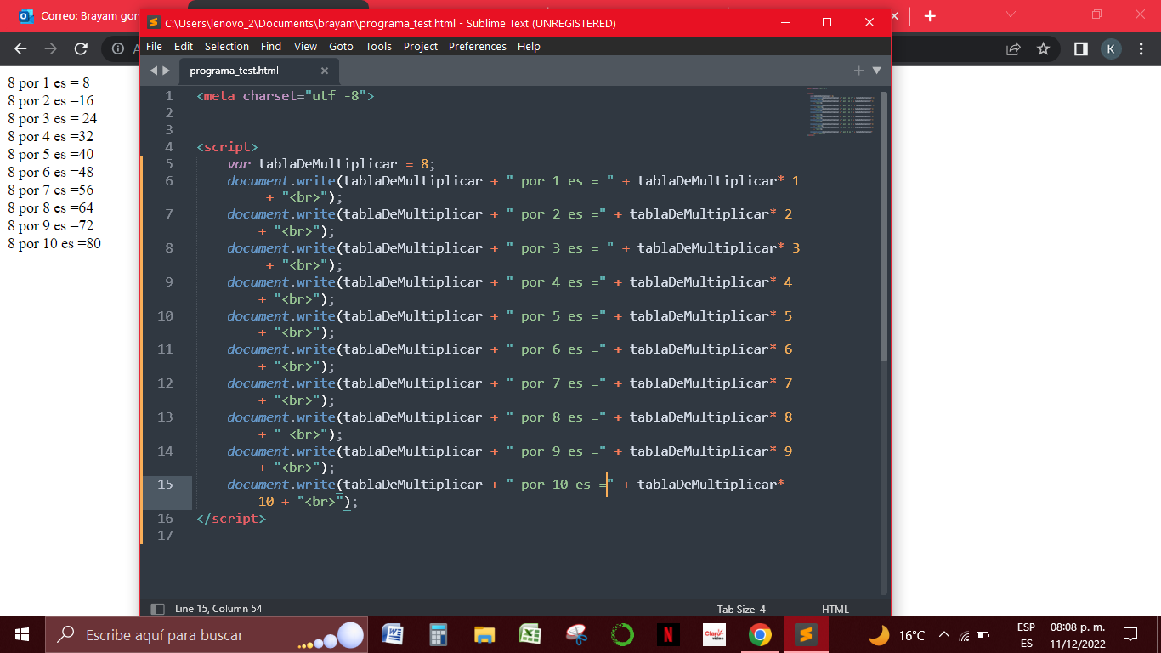Open the tab list dropdown arrow
This screenshot has height=653, width=1161.
pyautogui.click(x=877, y=71)
